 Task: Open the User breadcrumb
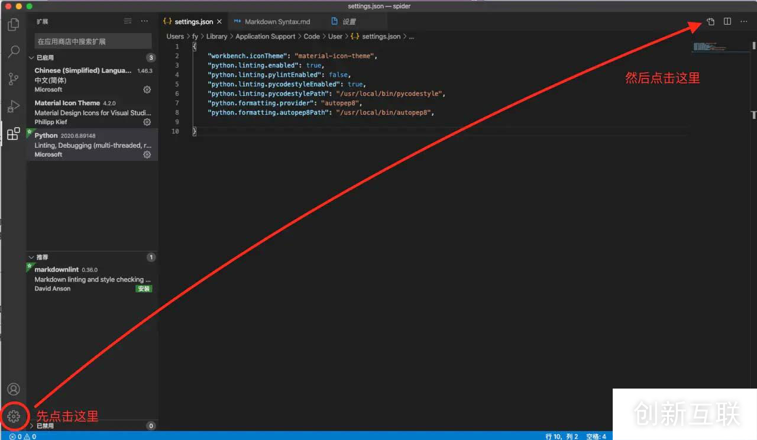[x=335, y=37]
